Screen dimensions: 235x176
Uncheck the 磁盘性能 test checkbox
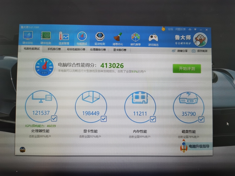tap(201, 119)
